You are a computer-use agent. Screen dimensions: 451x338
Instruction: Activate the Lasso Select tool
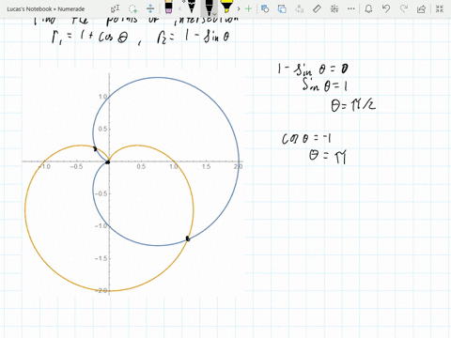pyautogui.click(x=133, y=8)
